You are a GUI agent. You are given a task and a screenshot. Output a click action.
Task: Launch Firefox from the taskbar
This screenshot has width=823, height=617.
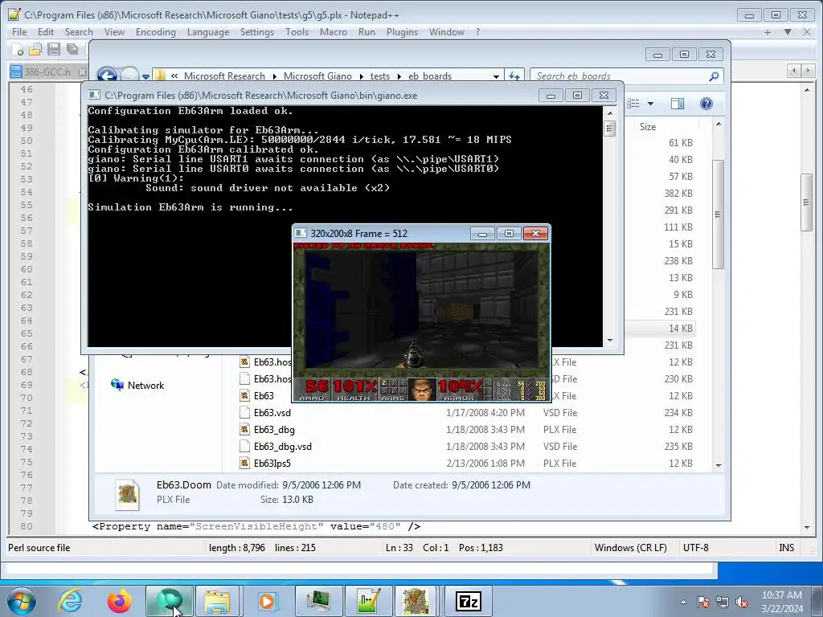tap(120, 601)
